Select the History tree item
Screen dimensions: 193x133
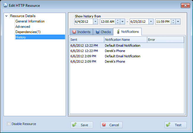(40, 37)
